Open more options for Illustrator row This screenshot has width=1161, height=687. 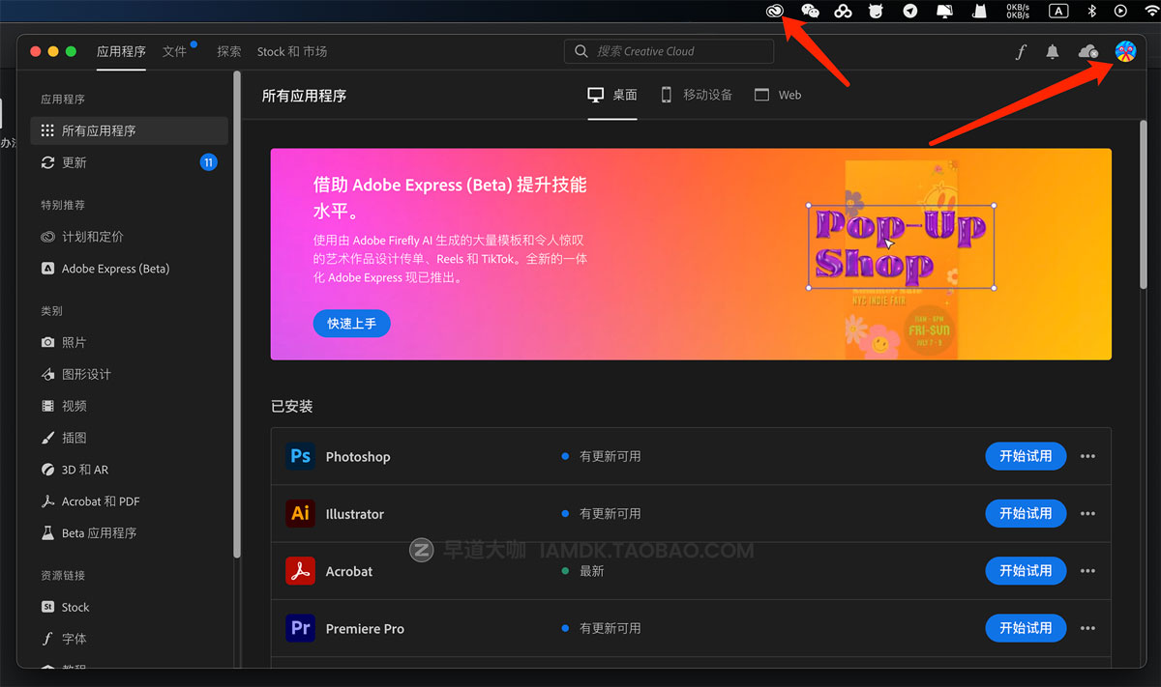[1087, 513]
